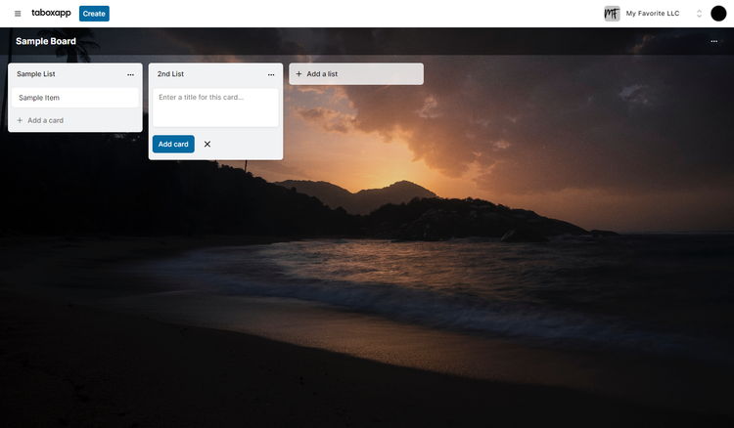Open the hamburger navigation menu
734x428 pixels.
point(18,14)
